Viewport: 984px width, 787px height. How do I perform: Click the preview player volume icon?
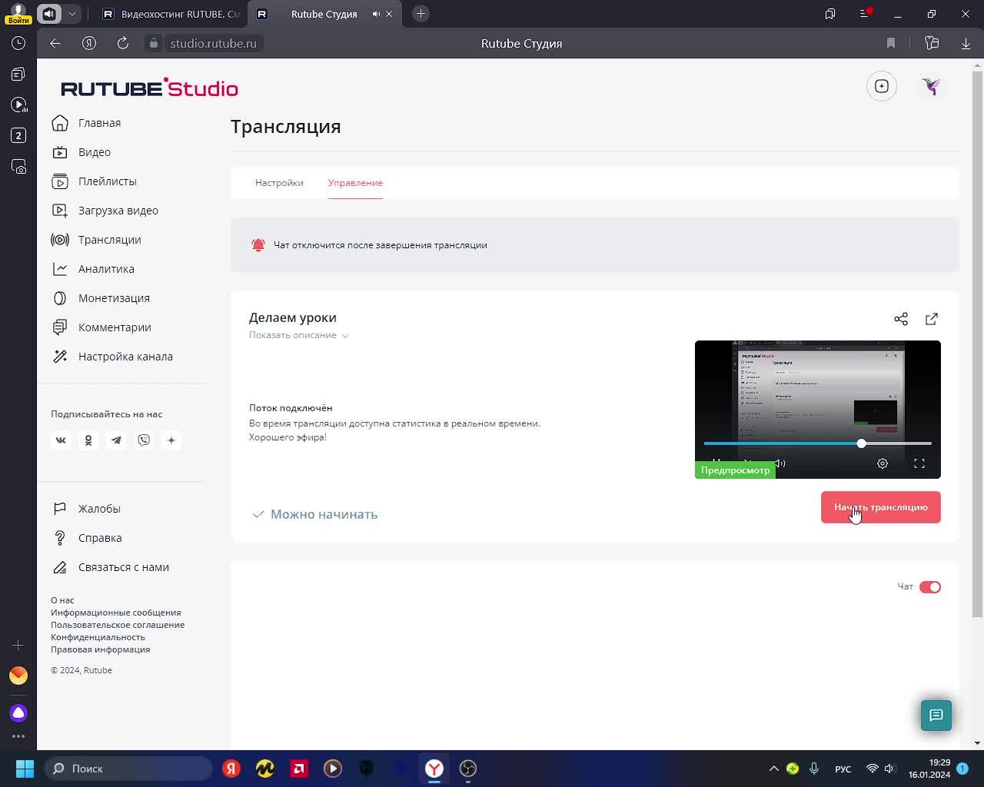click(780, 463)
